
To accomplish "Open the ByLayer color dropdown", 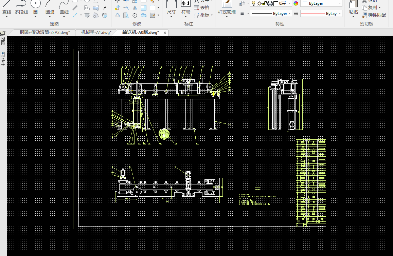I will pyautogui.click(x=321, y=3).
